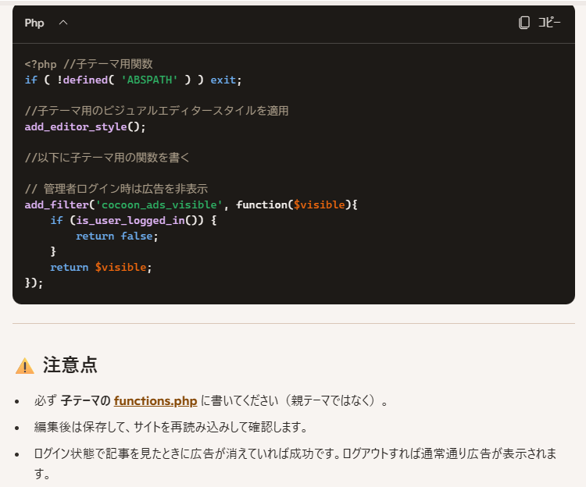The image size is (586, 487).
Task: Click the add_editor_style() function call
Action: point(85,126)
